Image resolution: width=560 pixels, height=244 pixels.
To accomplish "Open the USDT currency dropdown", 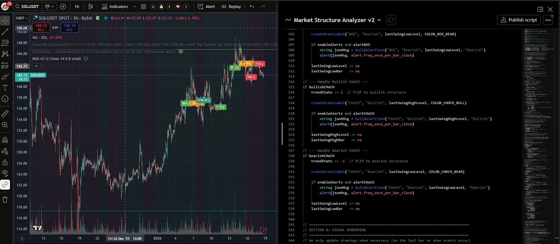I will [x=22, y=18].
